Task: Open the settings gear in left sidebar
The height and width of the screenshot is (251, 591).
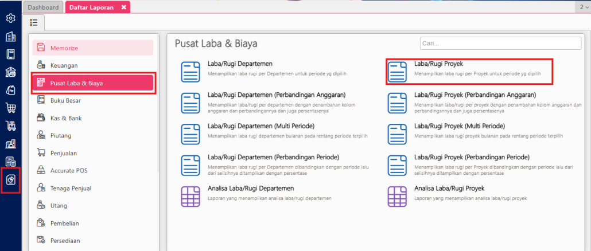Action: coord(10,18)
